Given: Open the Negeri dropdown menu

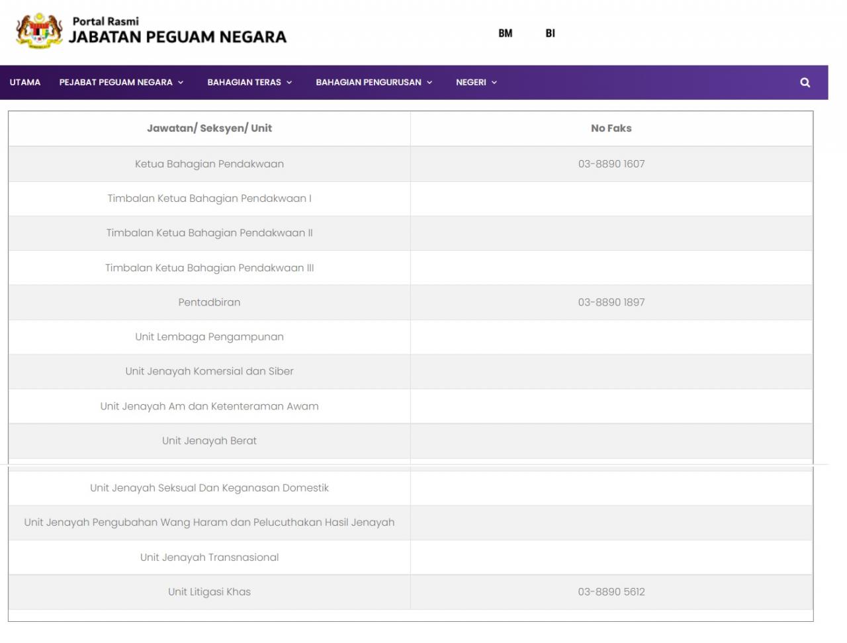Looking at the screenshot, I should tap(476, 83).
